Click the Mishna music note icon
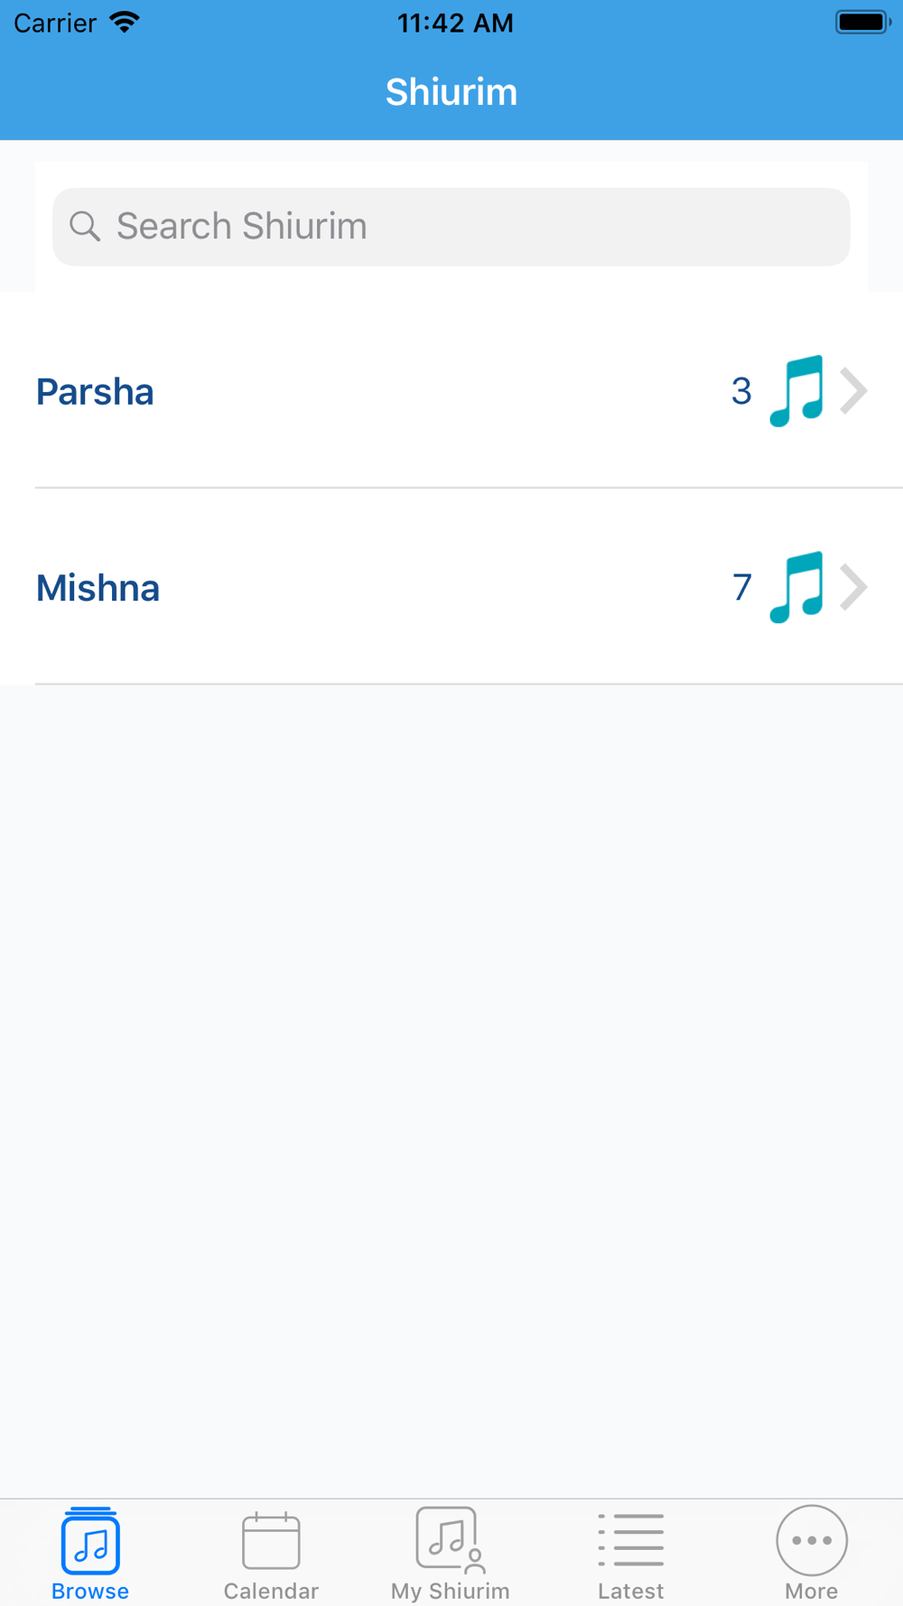 796,587
